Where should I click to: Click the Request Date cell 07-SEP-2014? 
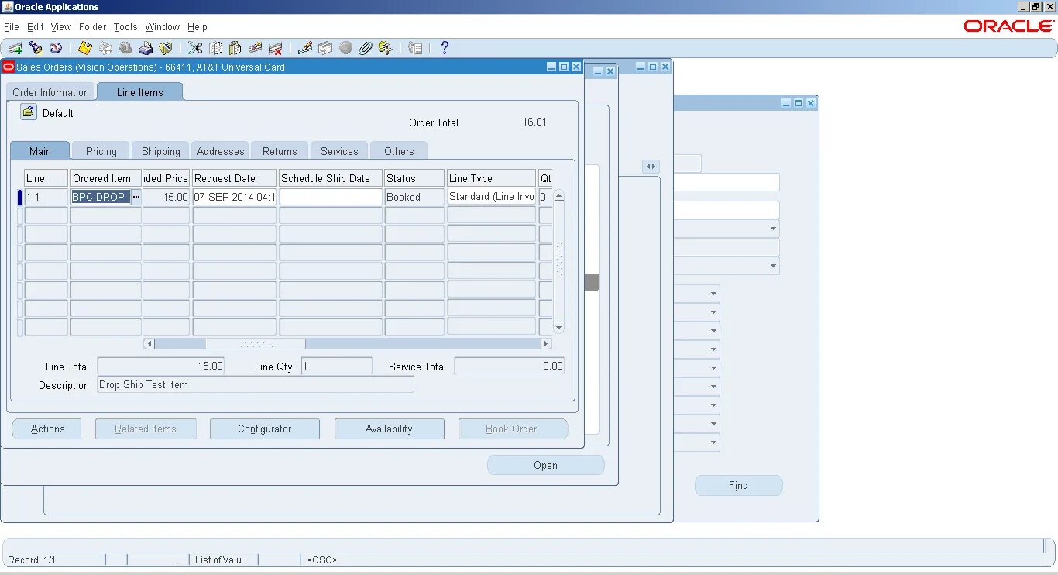click(x=235, y=197)
